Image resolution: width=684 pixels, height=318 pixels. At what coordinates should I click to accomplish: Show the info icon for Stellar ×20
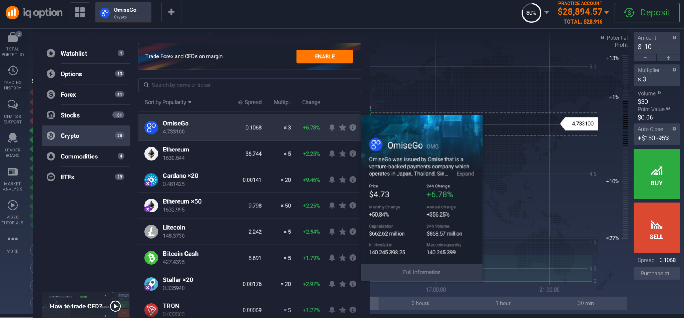(353, 284)
